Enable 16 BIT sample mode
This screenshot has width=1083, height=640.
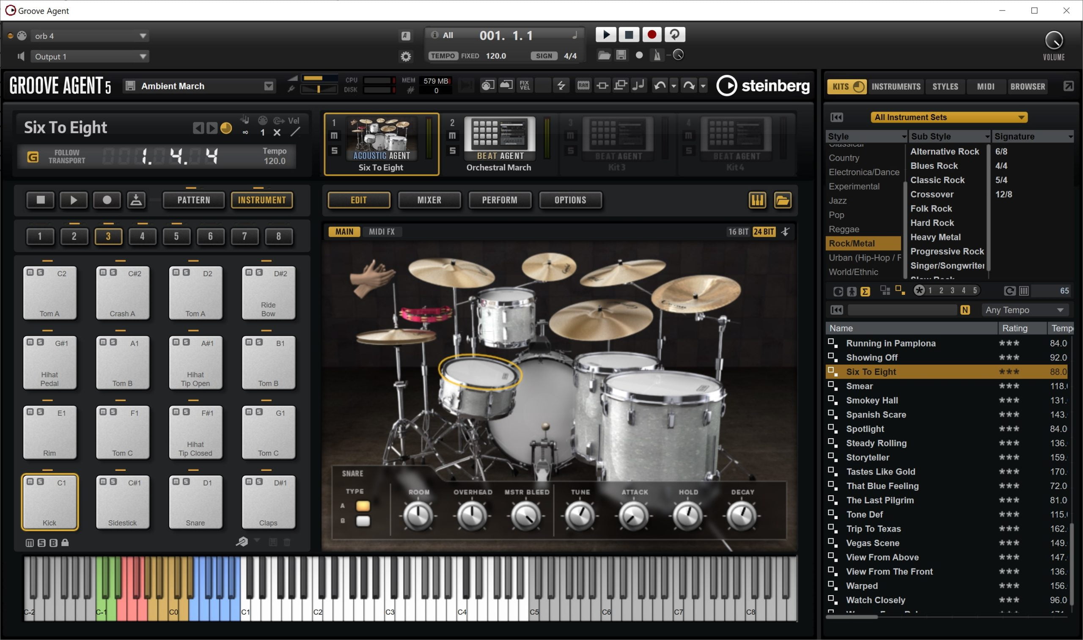(x=738, y=231)
